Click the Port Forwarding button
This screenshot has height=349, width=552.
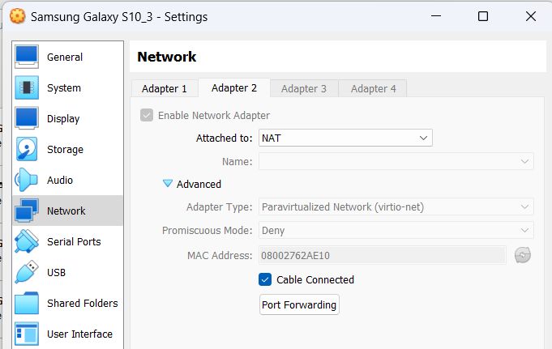[299, 305]
